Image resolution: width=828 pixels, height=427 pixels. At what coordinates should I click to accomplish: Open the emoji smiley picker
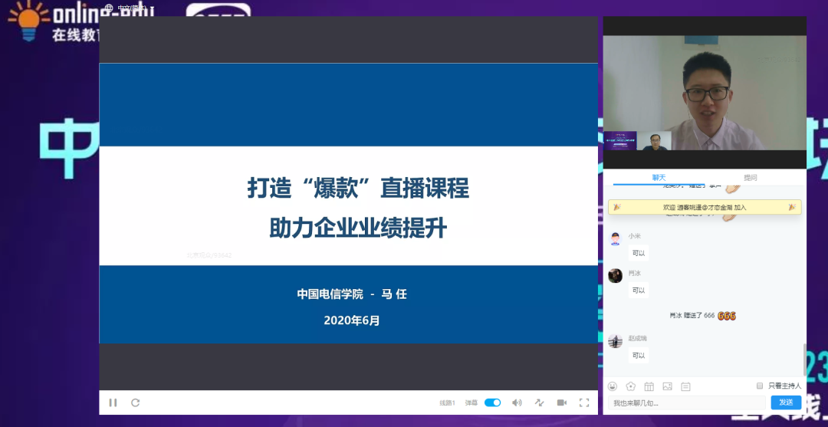tap(613, 386)
